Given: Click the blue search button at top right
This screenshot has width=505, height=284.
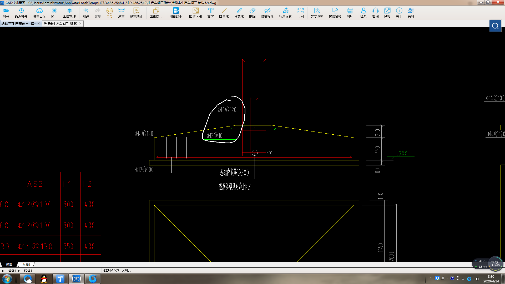Looking at the screenshot, I should 495,26.
